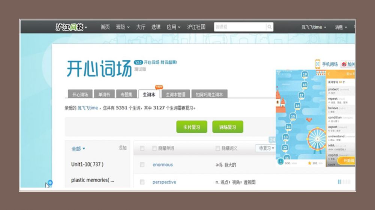Screen dimensions: 375x210
Task: Click the heart icon on game map
Action: (x=309, y=120)
